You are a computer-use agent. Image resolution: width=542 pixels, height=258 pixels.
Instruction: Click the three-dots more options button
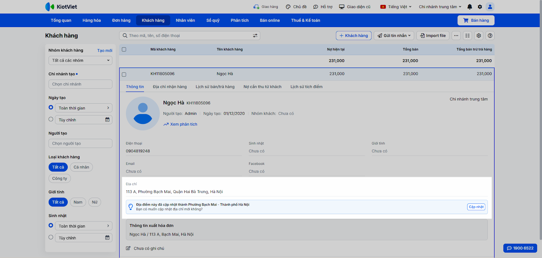coord(456,36)
